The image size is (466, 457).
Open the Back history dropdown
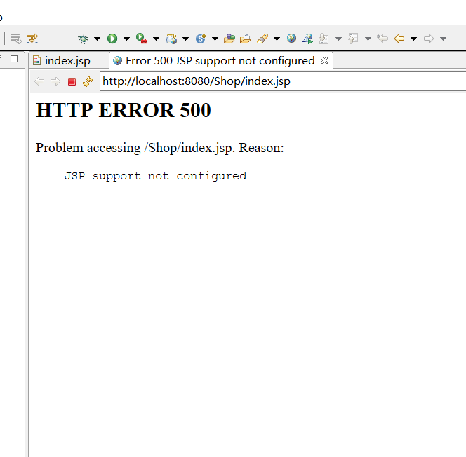[413, 39]
